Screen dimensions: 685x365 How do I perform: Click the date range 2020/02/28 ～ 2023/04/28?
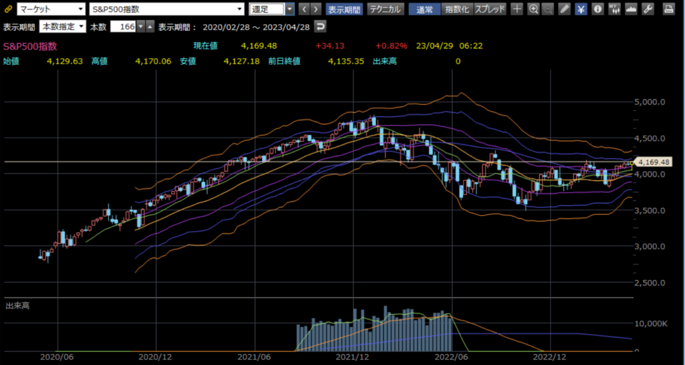coord(256,27)
